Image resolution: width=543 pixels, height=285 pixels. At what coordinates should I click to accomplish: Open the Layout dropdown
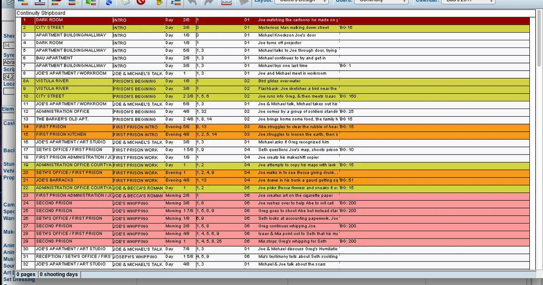pyautogui.click(x=302, y=2)
